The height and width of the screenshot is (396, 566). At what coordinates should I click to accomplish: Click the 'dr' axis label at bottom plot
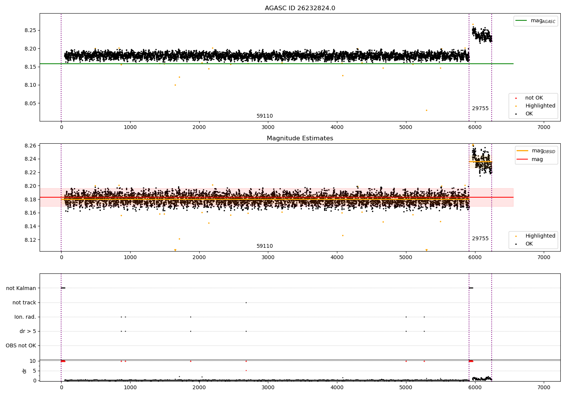pos(25,371)
